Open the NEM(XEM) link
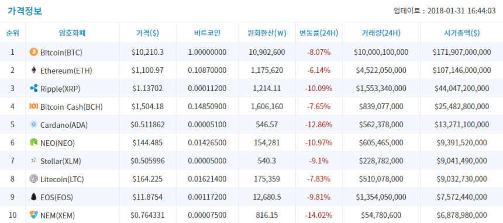This screenshot has height=223, width=503. tap(58, 215)
